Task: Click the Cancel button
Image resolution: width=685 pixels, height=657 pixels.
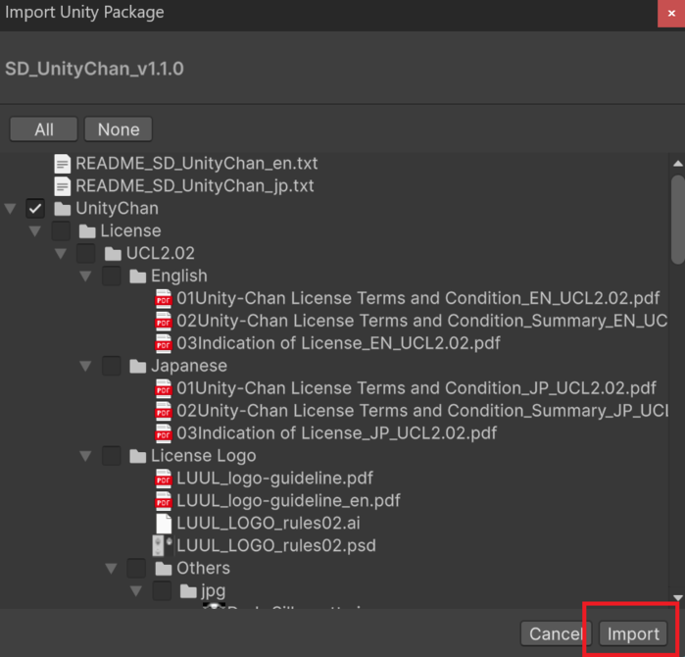Action: click(x=556, y=633)
